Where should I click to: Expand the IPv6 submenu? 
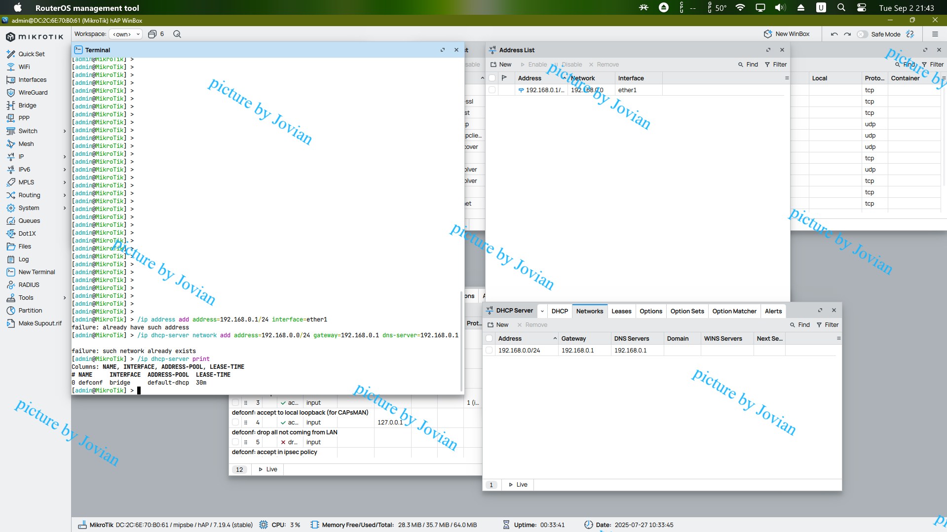click(x=65, y=170)
